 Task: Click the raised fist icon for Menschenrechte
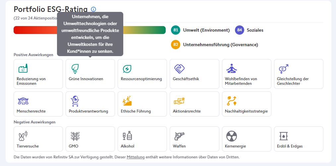[x=23, y=101]
